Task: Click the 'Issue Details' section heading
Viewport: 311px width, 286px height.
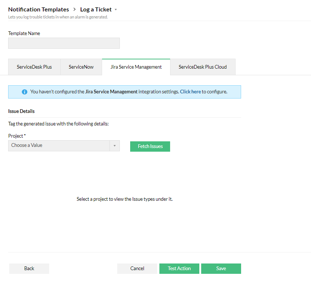Action: point(21,111)
